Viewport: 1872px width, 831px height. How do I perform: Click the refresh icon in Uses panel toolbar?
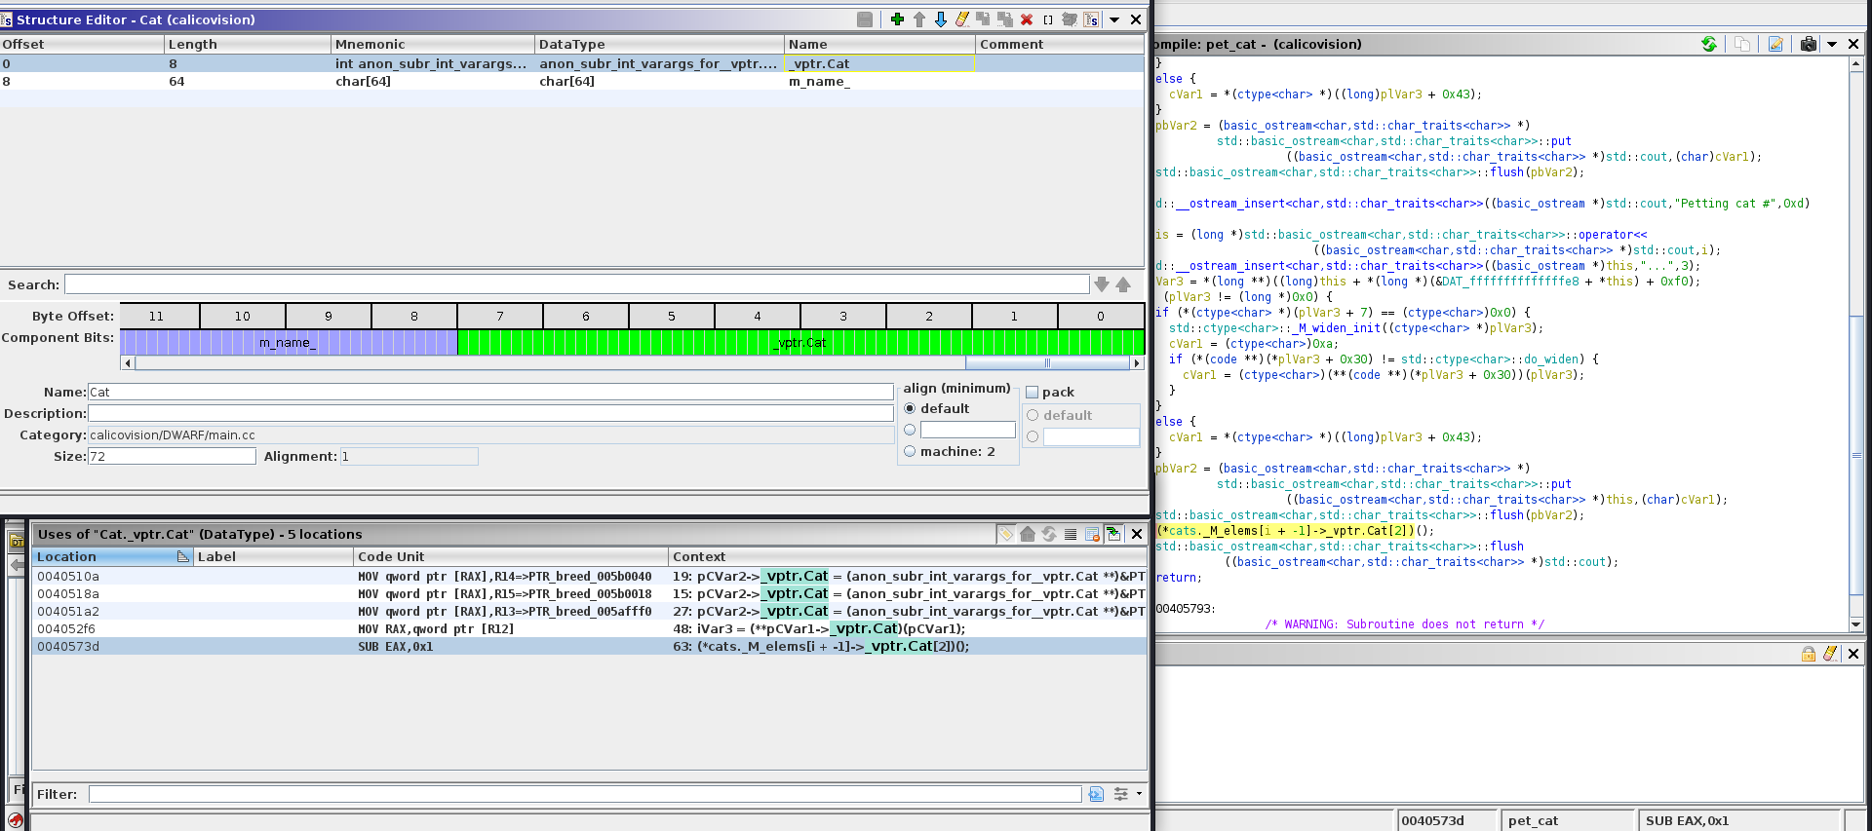tap(1049, 534)
